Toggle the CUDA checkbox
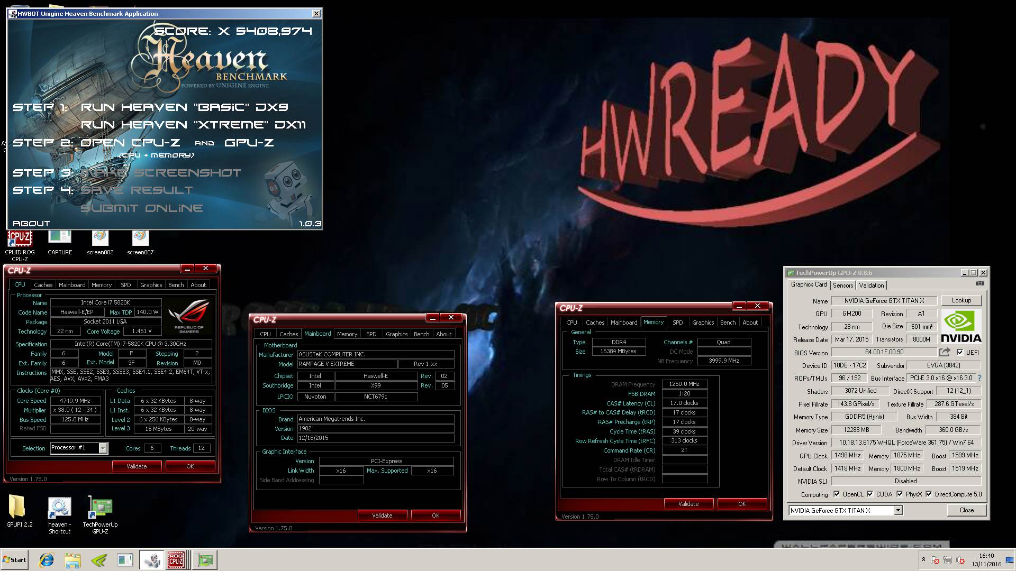The width and height of the screenshot is (1016, 571). coord(870,494)
